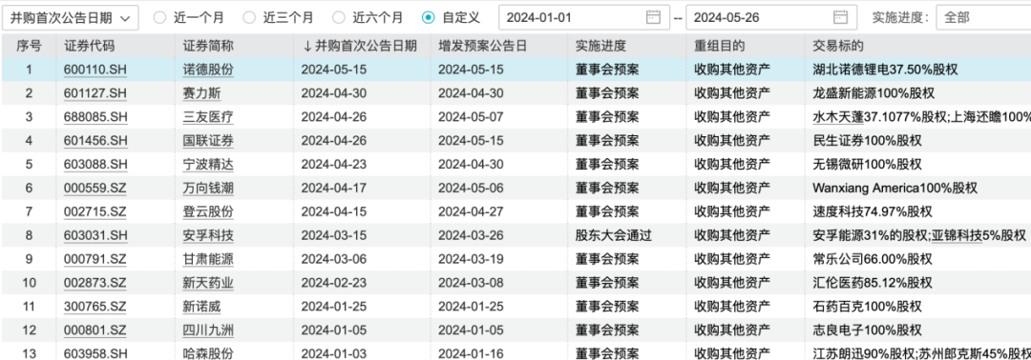Image resolution: width=1031 pixels, height=360 pixels.
Task: Expand 并购首次公告日期 dropdown
Action: coord(71,18)
